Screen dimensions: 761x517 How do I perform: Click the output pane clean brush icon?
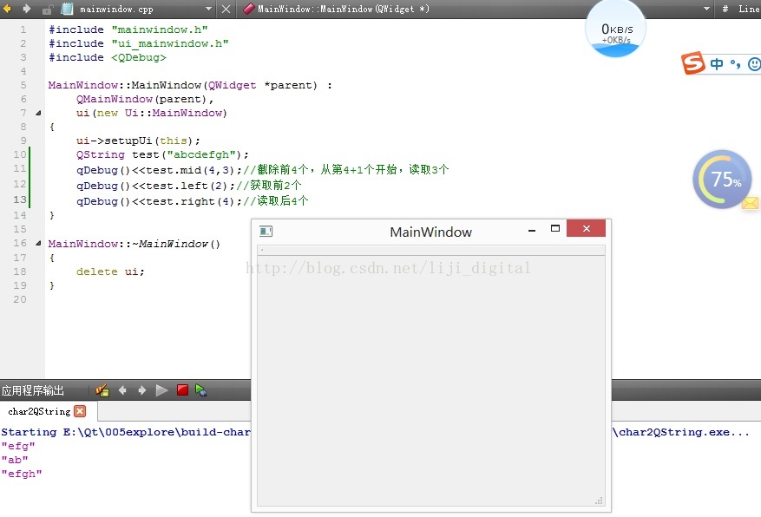[x=102, y=390]
